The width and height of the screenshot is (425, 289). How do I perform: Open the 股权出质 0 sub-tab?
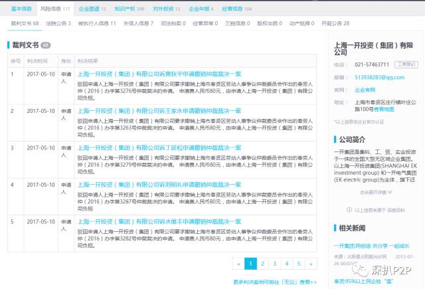tap(270, 24)
